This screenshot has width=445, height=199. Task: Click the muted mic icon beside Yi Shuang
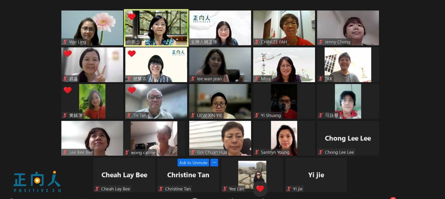[x=257, y=115]
